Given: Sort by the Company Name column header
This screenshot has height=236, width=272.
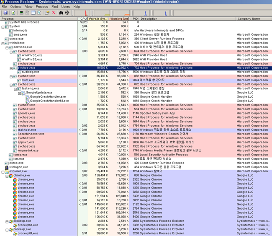Looking at the screenshot, I should (x=254, y=18).
